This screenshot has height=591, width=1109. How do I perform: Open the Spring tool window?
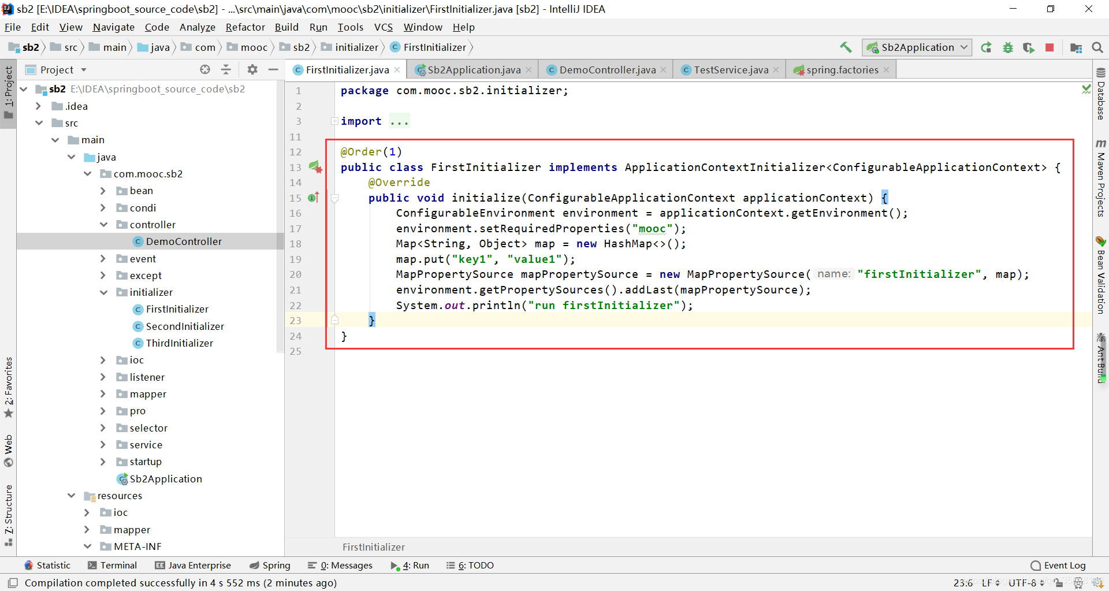270,565
